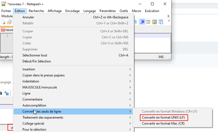Maximize the Notepad++ window
218x132 pixels.
pos(152,4)
